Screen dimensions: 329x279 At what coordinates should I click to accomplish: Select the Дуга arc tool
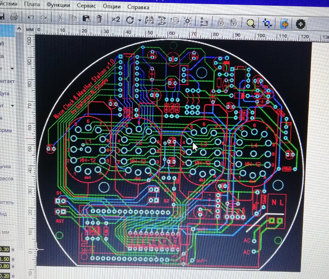point(4,93)
